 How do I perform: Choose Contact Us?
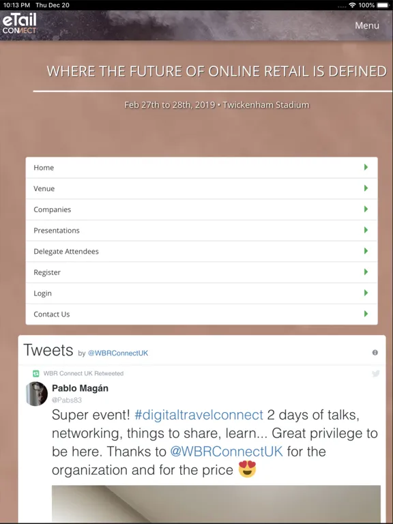pos(201,314)
